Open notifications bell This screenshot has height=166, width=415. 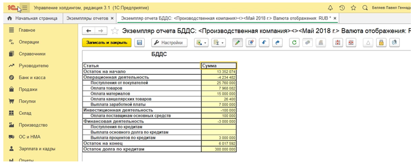point(330,8)
